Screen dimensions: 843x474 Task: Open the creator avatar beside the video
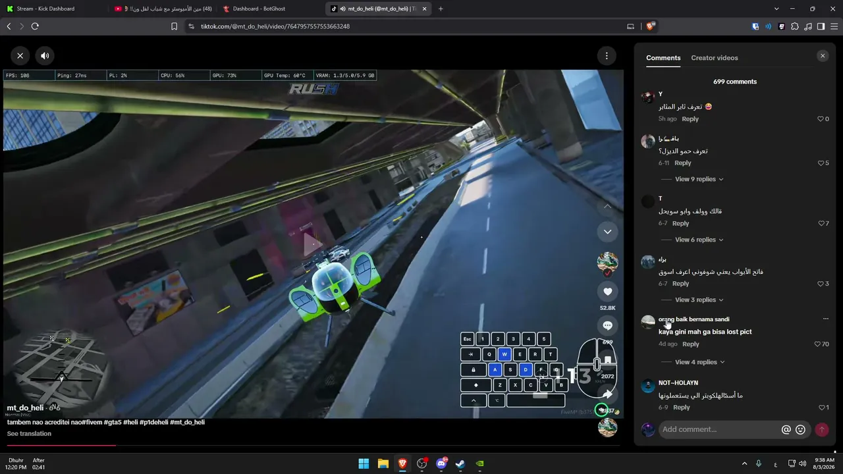(607, 263)
